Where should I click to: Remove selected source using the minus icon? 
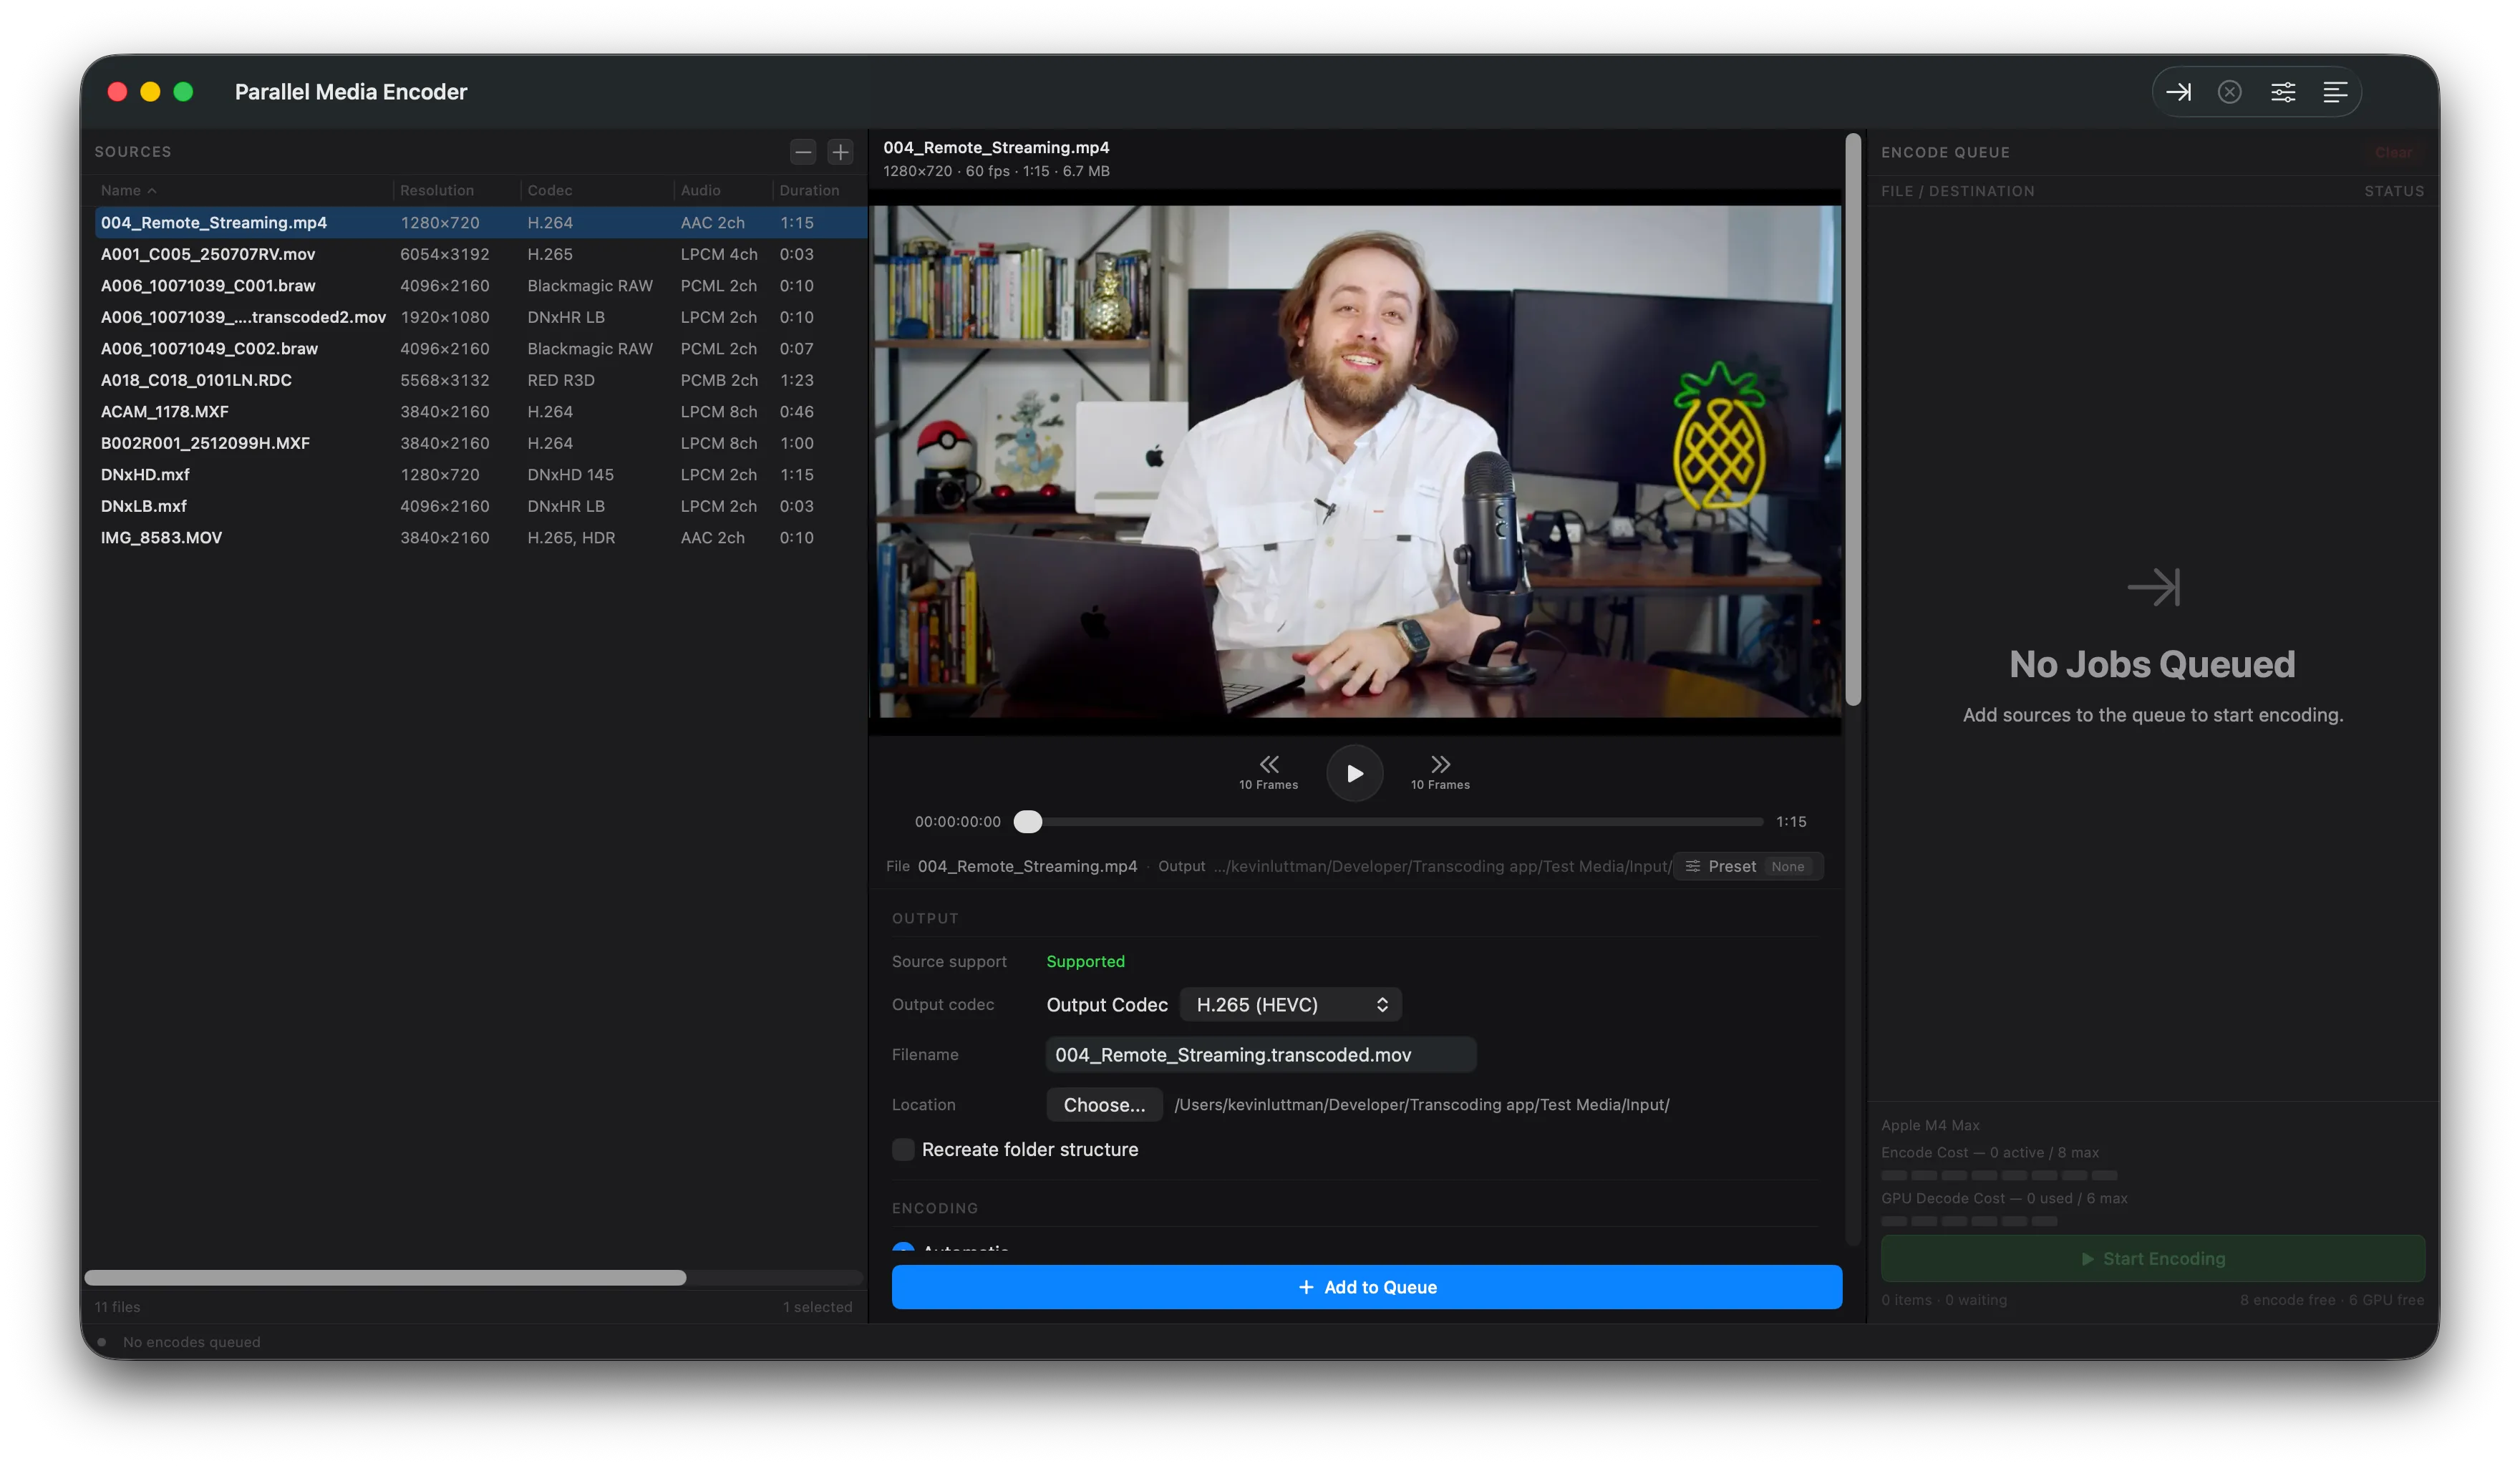[x=802, y=152]
